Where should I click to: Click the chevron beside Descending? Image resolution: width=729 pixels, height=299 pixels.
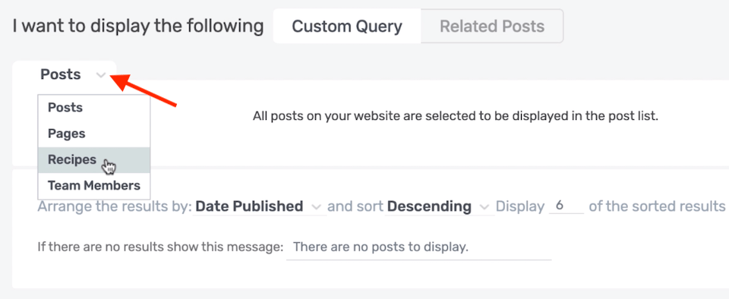(x=484, y=206)
